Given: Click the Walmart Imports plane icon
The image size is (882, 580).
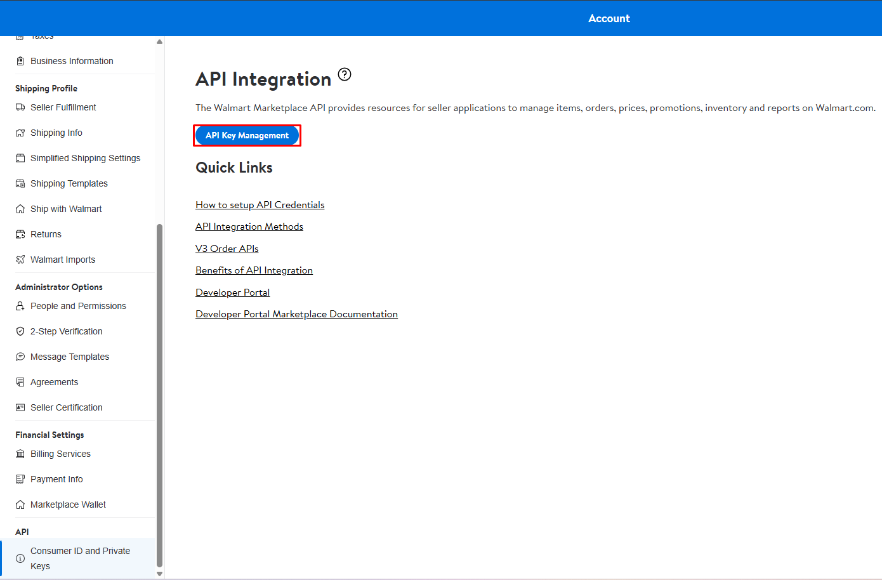Looking at the screenshot, I should pyautogui.click(x=20, y=260).
